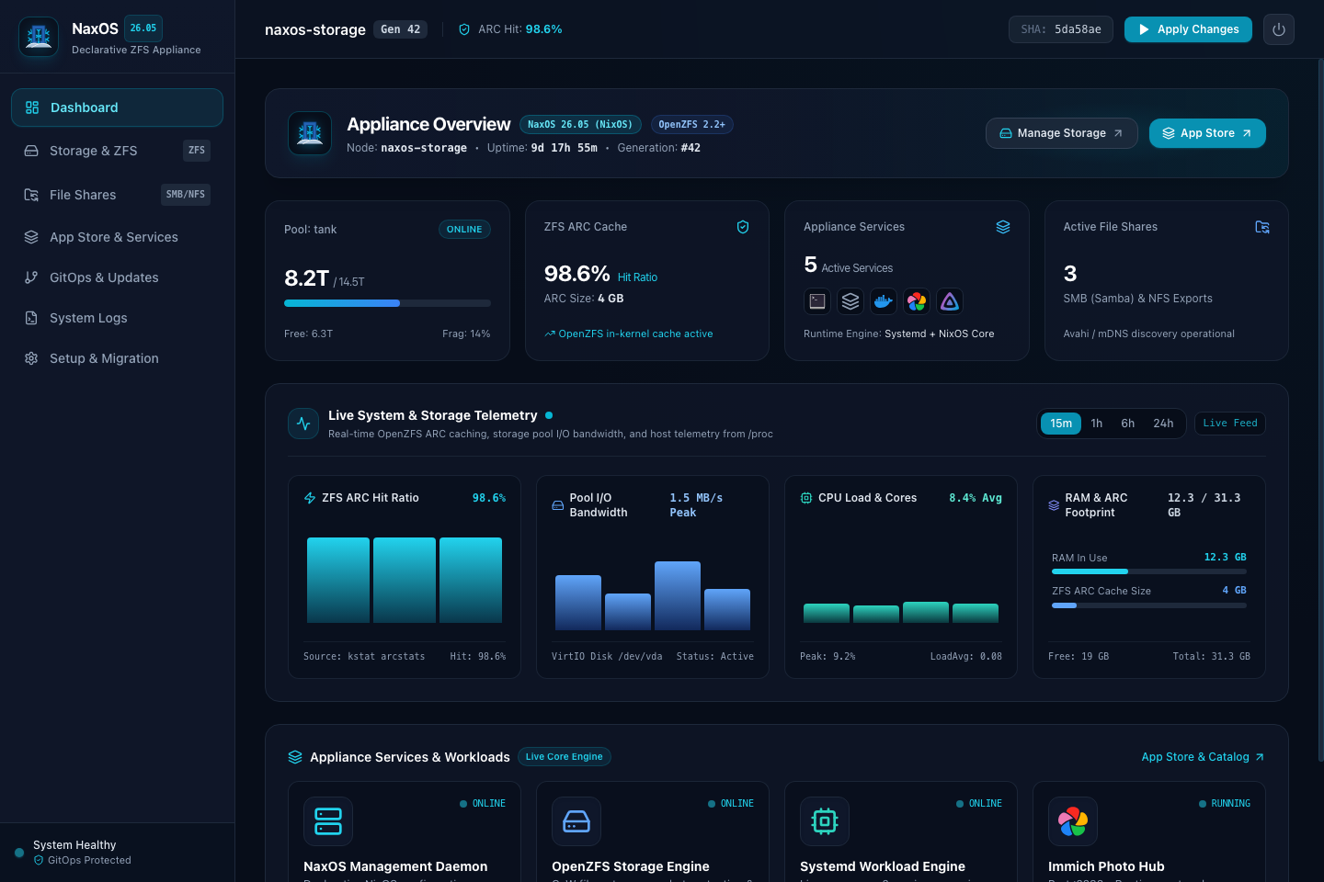Click the OpenZFS Storage Engine drive icon
Viewport: 1324px width, 882px height.
(x=576, y=821)
